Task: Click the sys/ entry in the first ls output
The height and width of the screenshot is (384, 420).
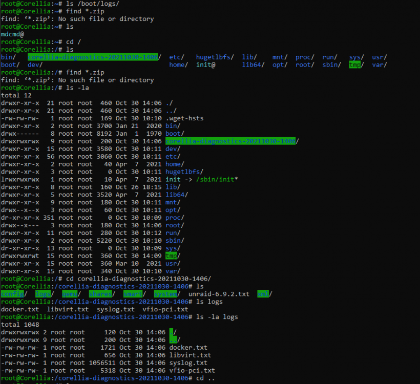Action: point(356,57)
